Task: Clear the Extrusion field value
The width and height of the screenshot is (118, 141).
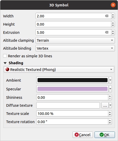Action: tap(107, 32)
